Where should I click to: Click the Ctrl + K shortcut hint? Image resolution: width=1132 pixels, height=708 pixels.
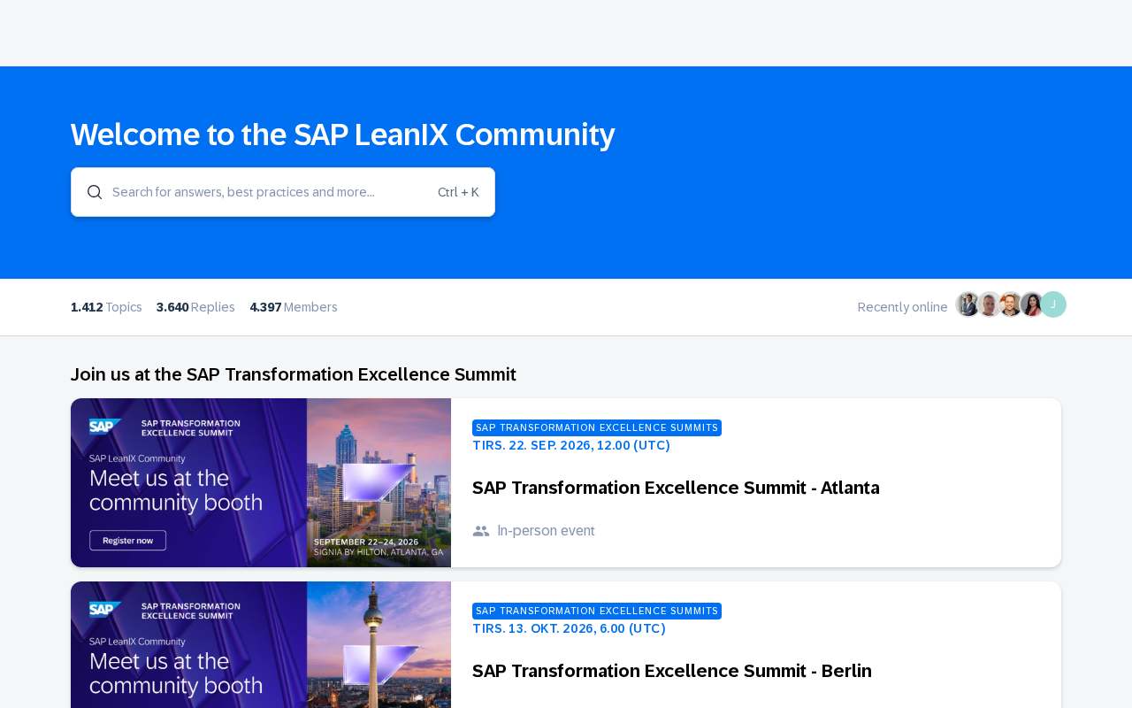coord(458,192)
